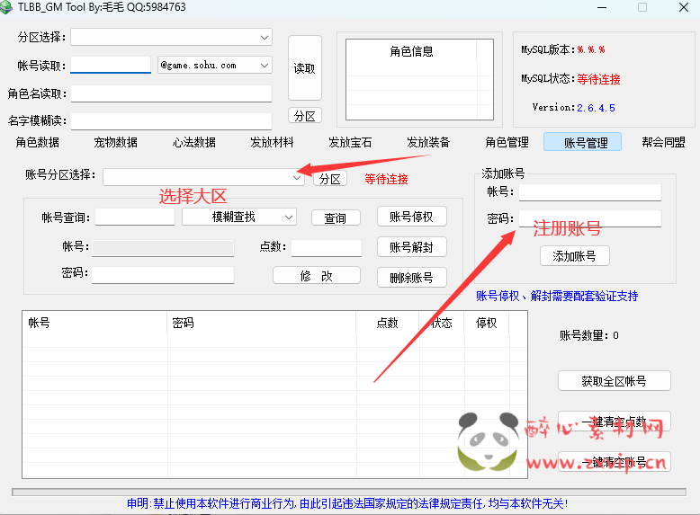The height and width of the screenshot is (515, 700).
Task: Switch to the 帮会同盟 tab
Action: pyautogui.click(x=663, y=142)
